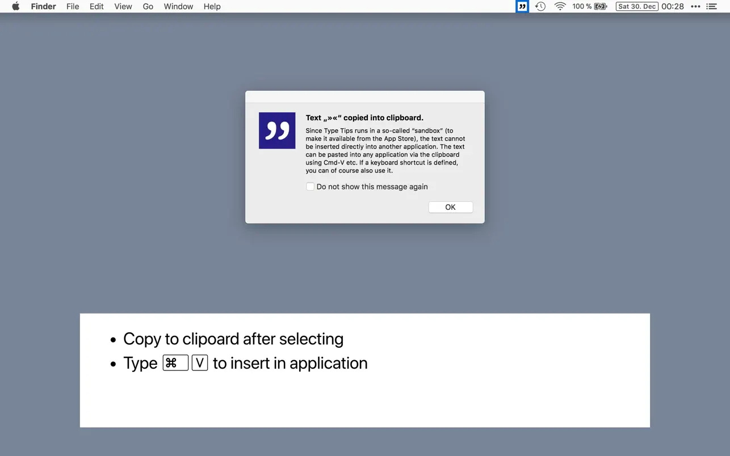Enable 'Do not show this message again'
The image size is (730, 456).
point(311,186)
